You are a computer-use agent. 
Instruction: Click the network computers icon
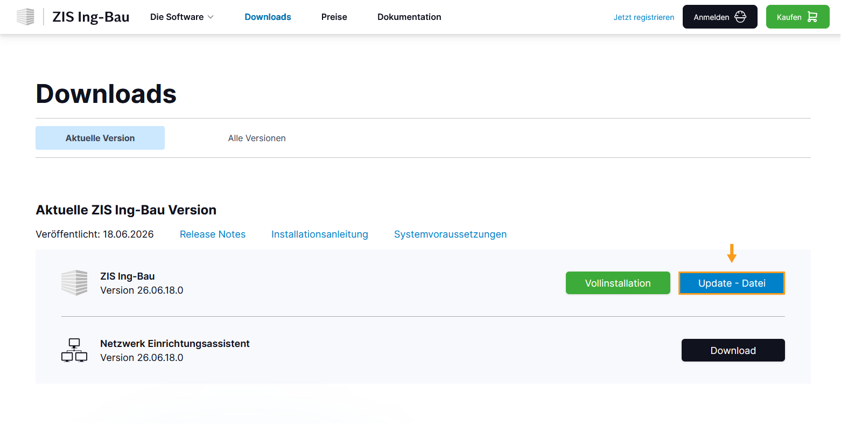point(74,350)
